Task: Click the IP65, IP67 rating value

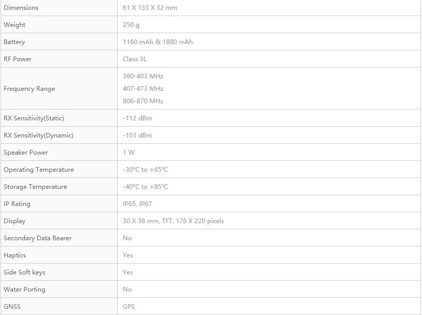Action: tap(137, 204)
